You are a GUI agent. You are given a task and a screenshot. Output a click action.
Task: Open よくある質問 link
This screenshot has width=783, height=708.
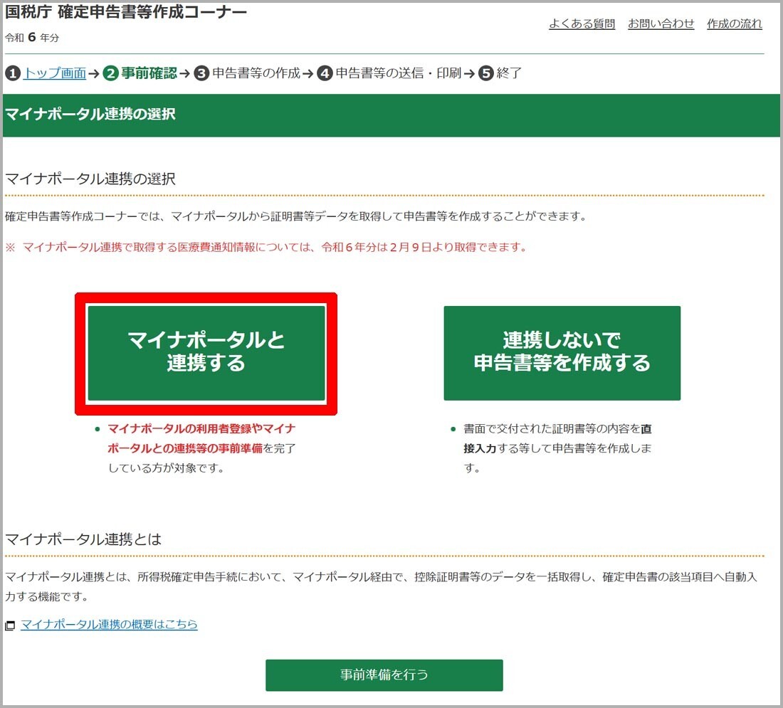582,23
